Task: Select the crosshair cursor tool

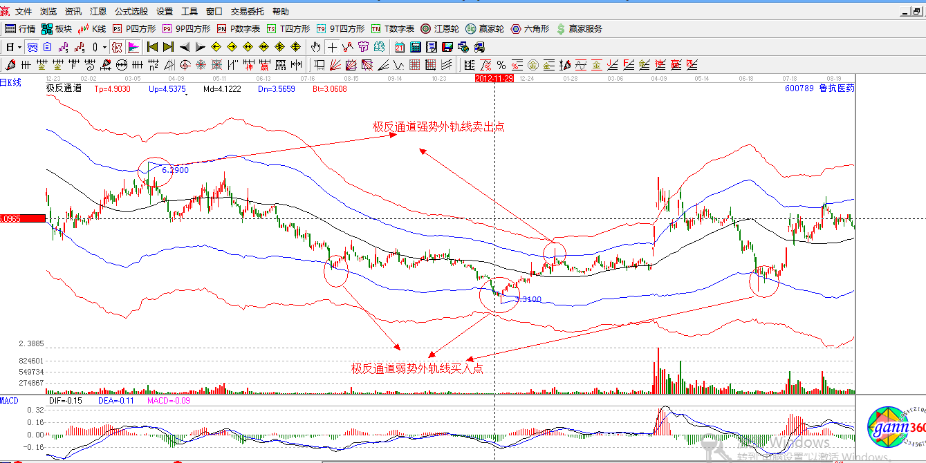Action: 332,47
